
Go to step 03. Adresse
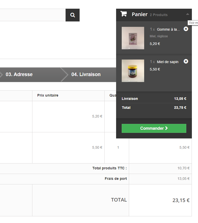(19, 74)
